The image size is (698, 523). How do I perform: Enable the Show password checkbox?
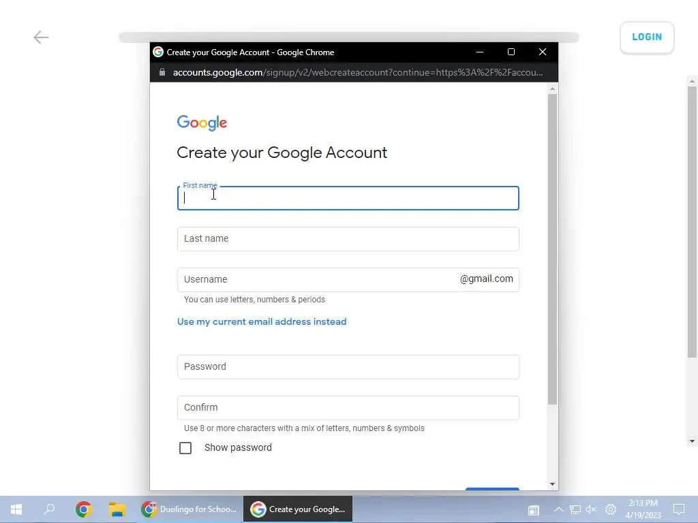pos(185,448)
